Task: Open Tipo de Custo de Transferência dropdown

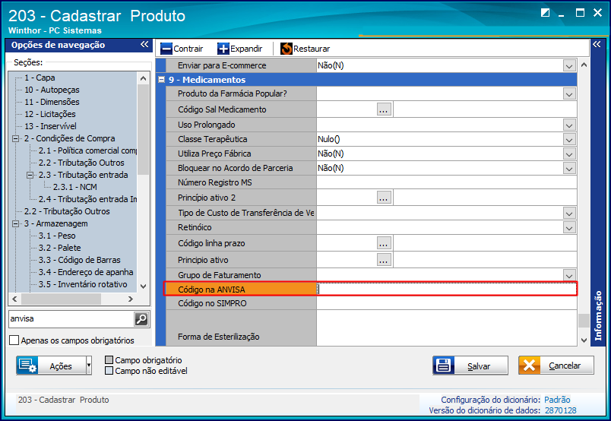Action: click(569, 213)
